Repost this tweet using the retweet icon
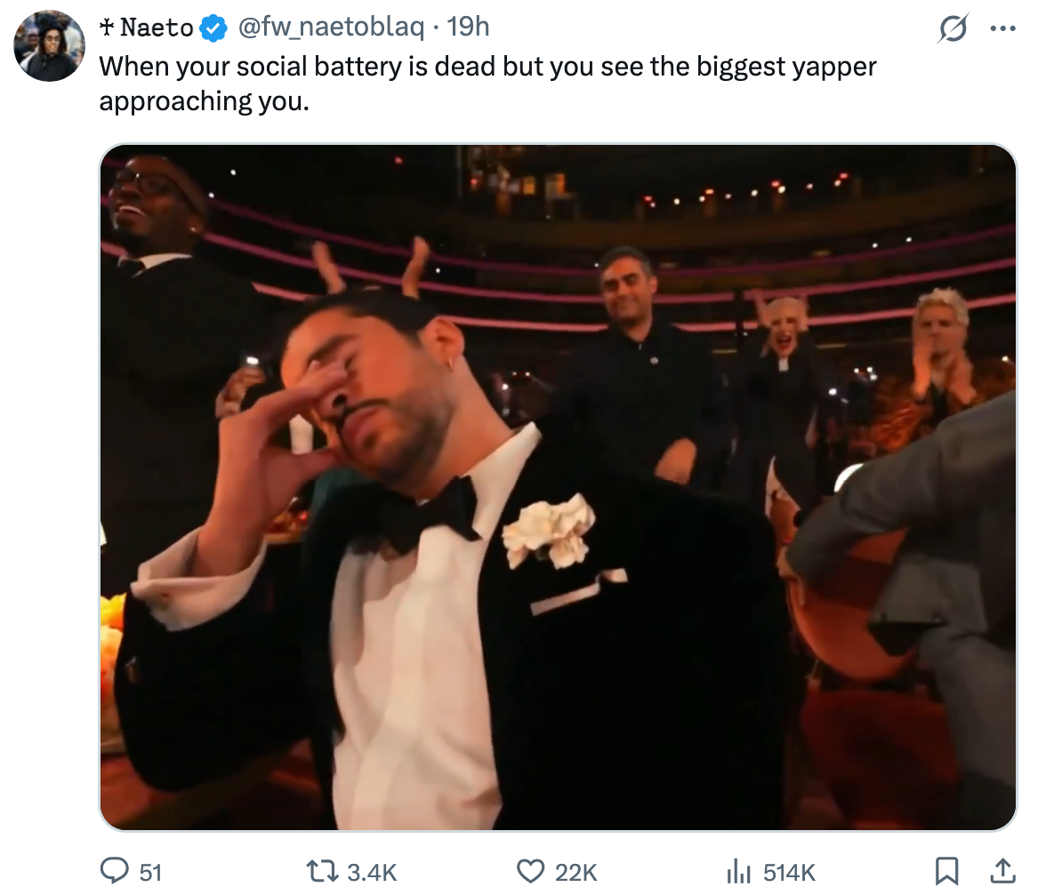Image resolution: width=1038 pixels, height=895 pixels. [321, 871]
